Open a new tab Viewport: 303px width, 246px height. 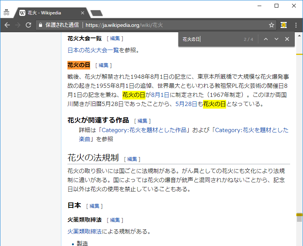point(97,13)
